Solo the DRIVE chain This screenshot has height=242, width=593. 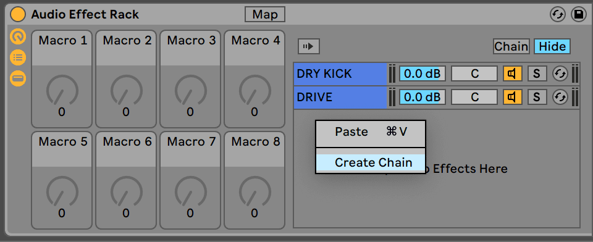pos(537,97)
